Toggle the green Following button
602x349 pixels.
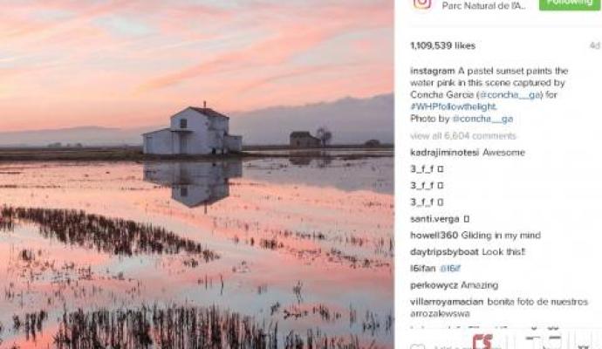pyautogui.click(x=570, y=3)
